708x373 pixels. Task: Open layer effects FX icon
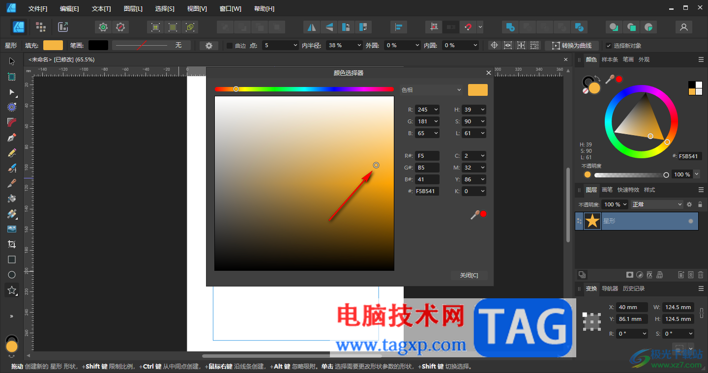pos(649,275)
